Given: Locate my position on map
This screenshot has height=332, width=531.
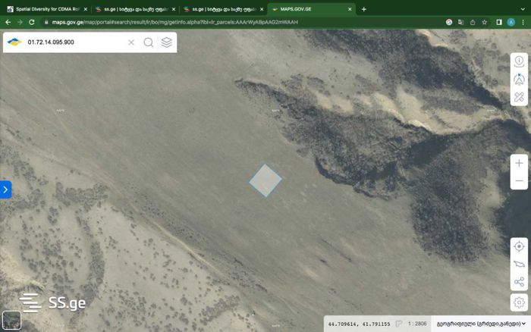Looking at the screenshot, I should coord(519,246).
